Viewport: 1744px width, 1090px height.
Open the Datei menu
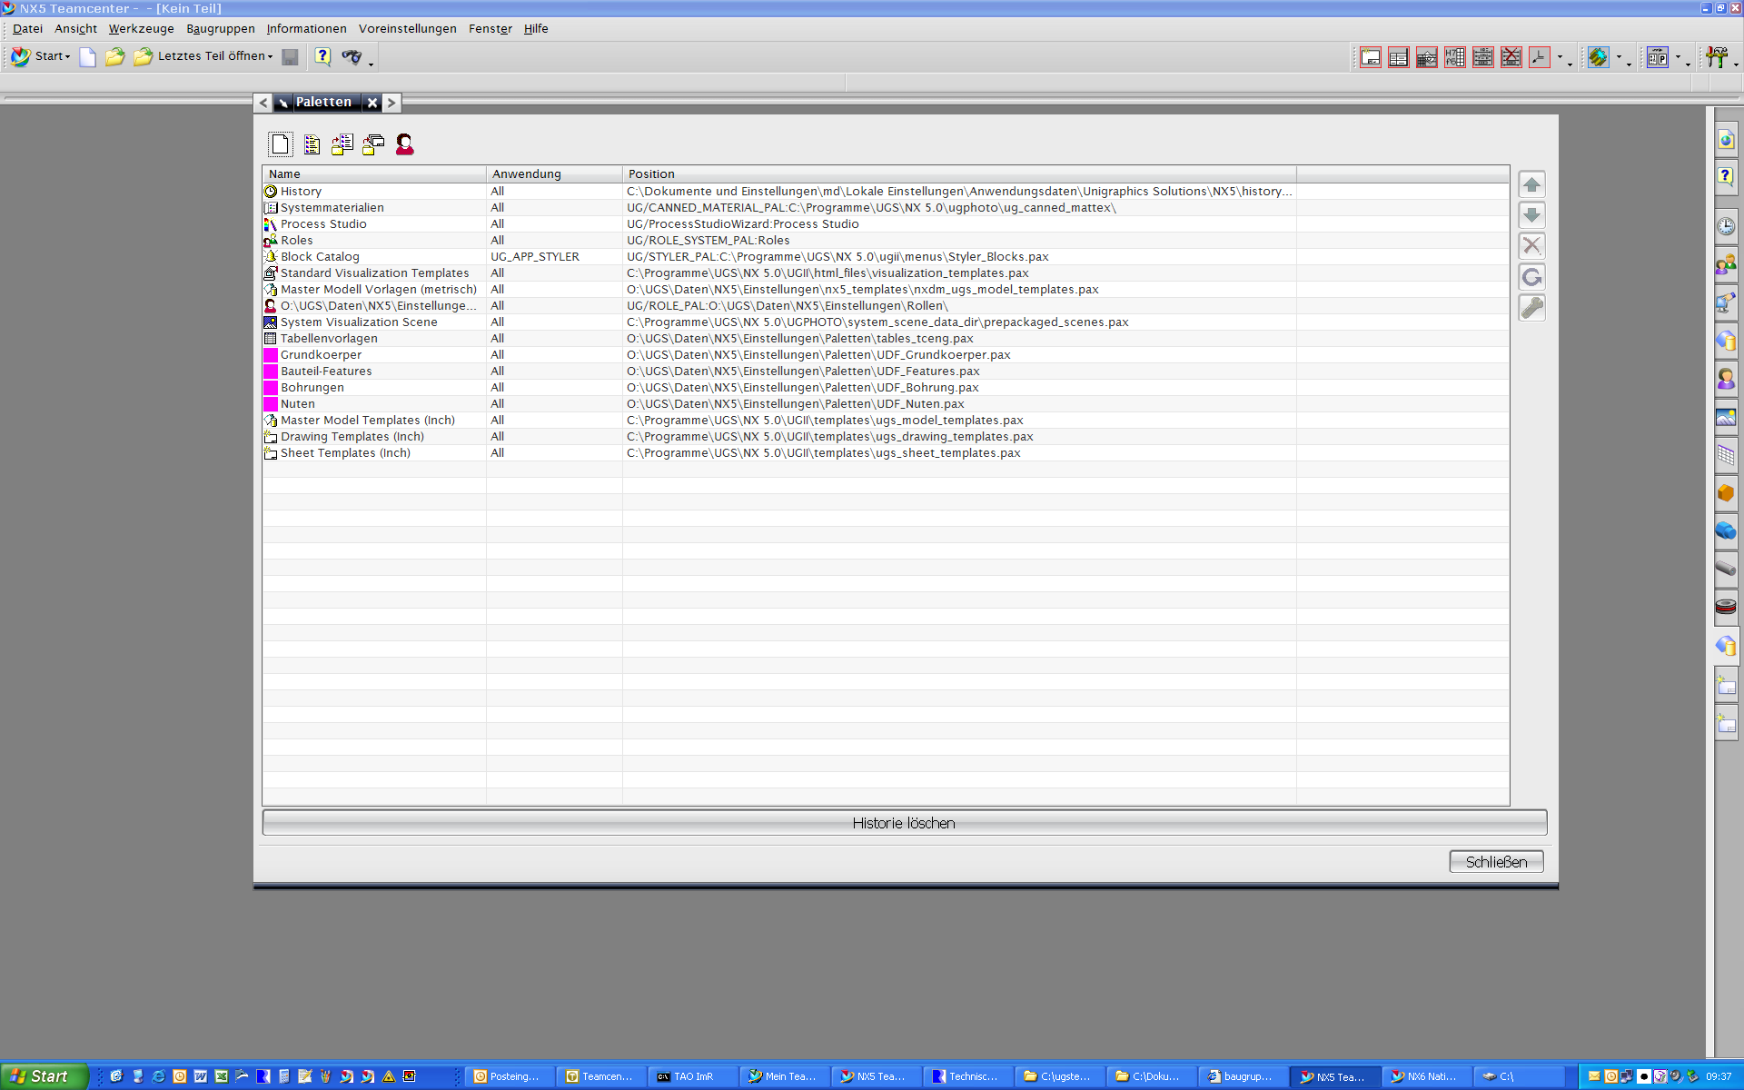point(27,28)
